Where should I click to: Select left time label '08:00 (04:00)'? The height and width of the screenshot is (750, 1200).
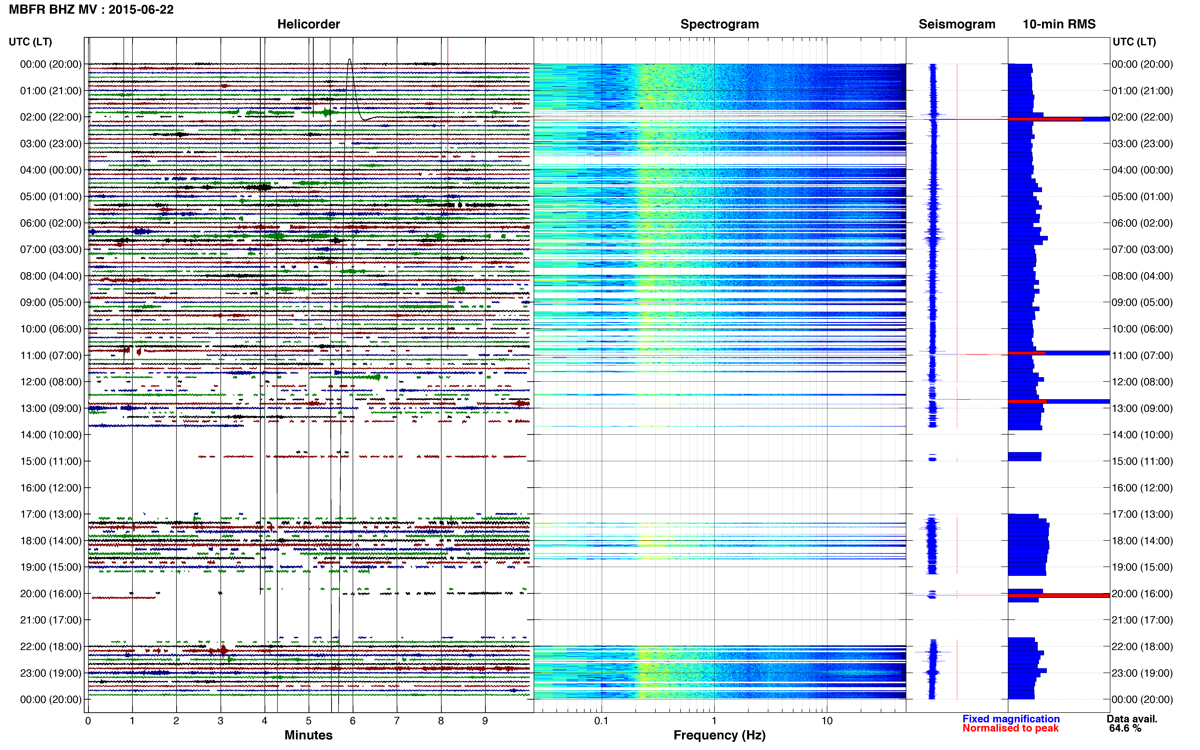51,276
